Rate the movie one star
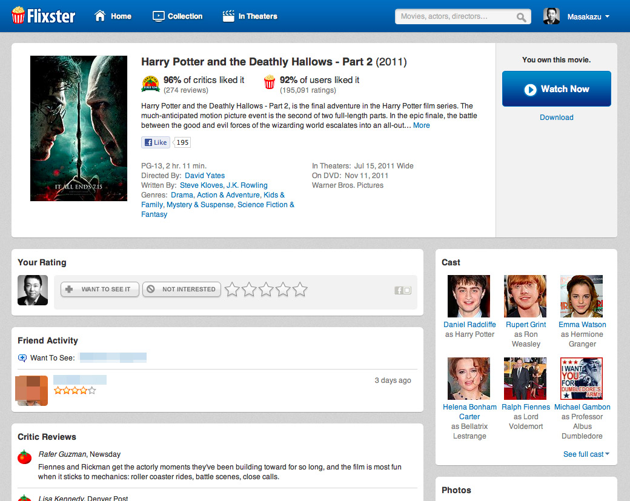Viewport: 630px width, 501px height. tap(232, 289)
